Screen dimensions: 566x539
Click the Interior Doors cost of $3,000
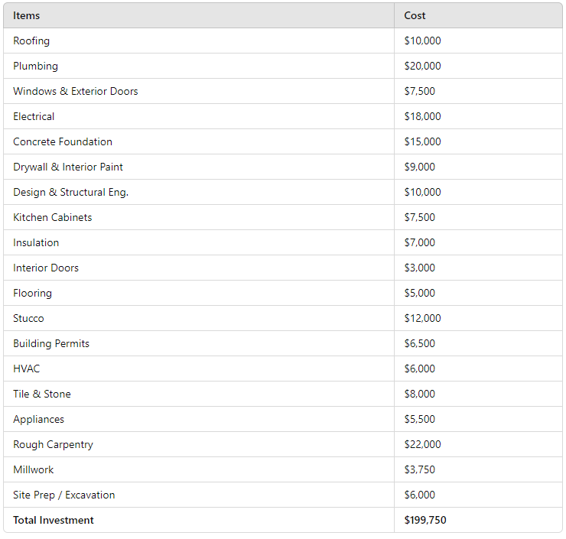pyautogui.click(x=419, y=268)
